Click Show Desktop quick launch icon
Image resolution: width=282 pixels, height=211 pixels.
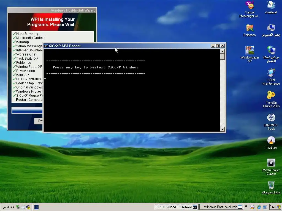265,207
